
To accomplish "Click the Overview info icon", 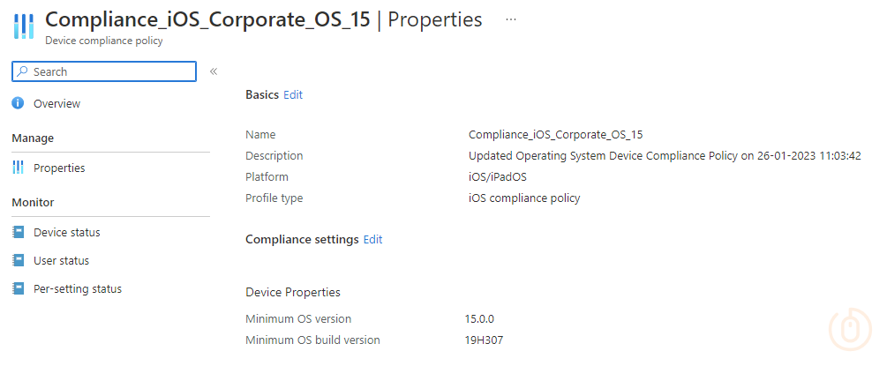I will 18,103.
